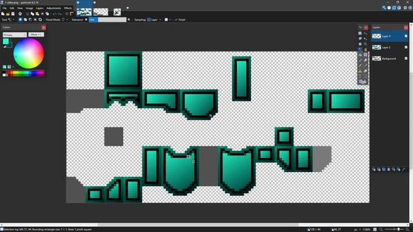Open the Edit menu
Viewport: 413px width, 232px height.
[x=12, y=8]
